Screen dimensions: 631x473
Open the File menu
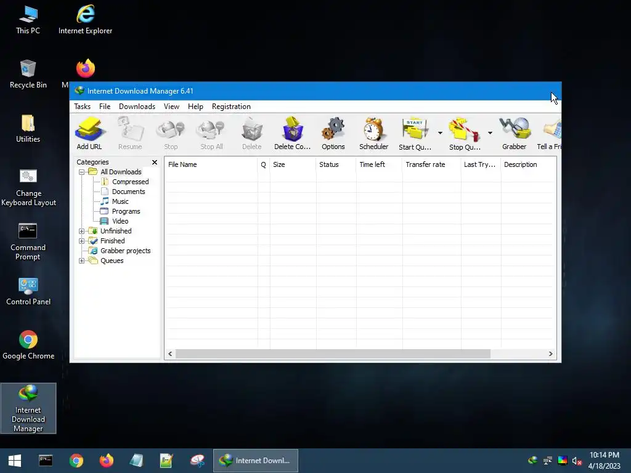(105, 107)
